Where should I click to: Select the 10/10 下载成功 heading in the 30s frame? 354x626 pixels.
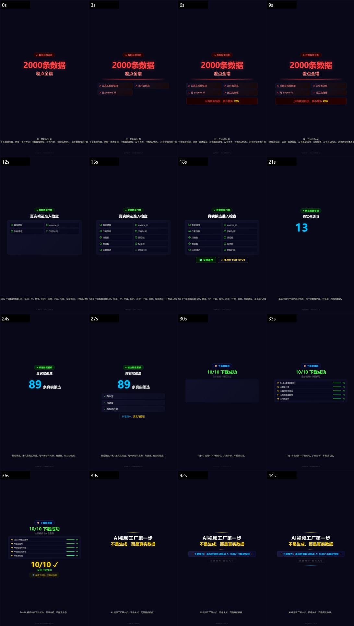[222, 372]
